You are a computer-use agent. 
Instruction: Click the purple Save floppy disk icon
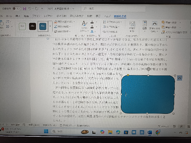coord(25,9)
